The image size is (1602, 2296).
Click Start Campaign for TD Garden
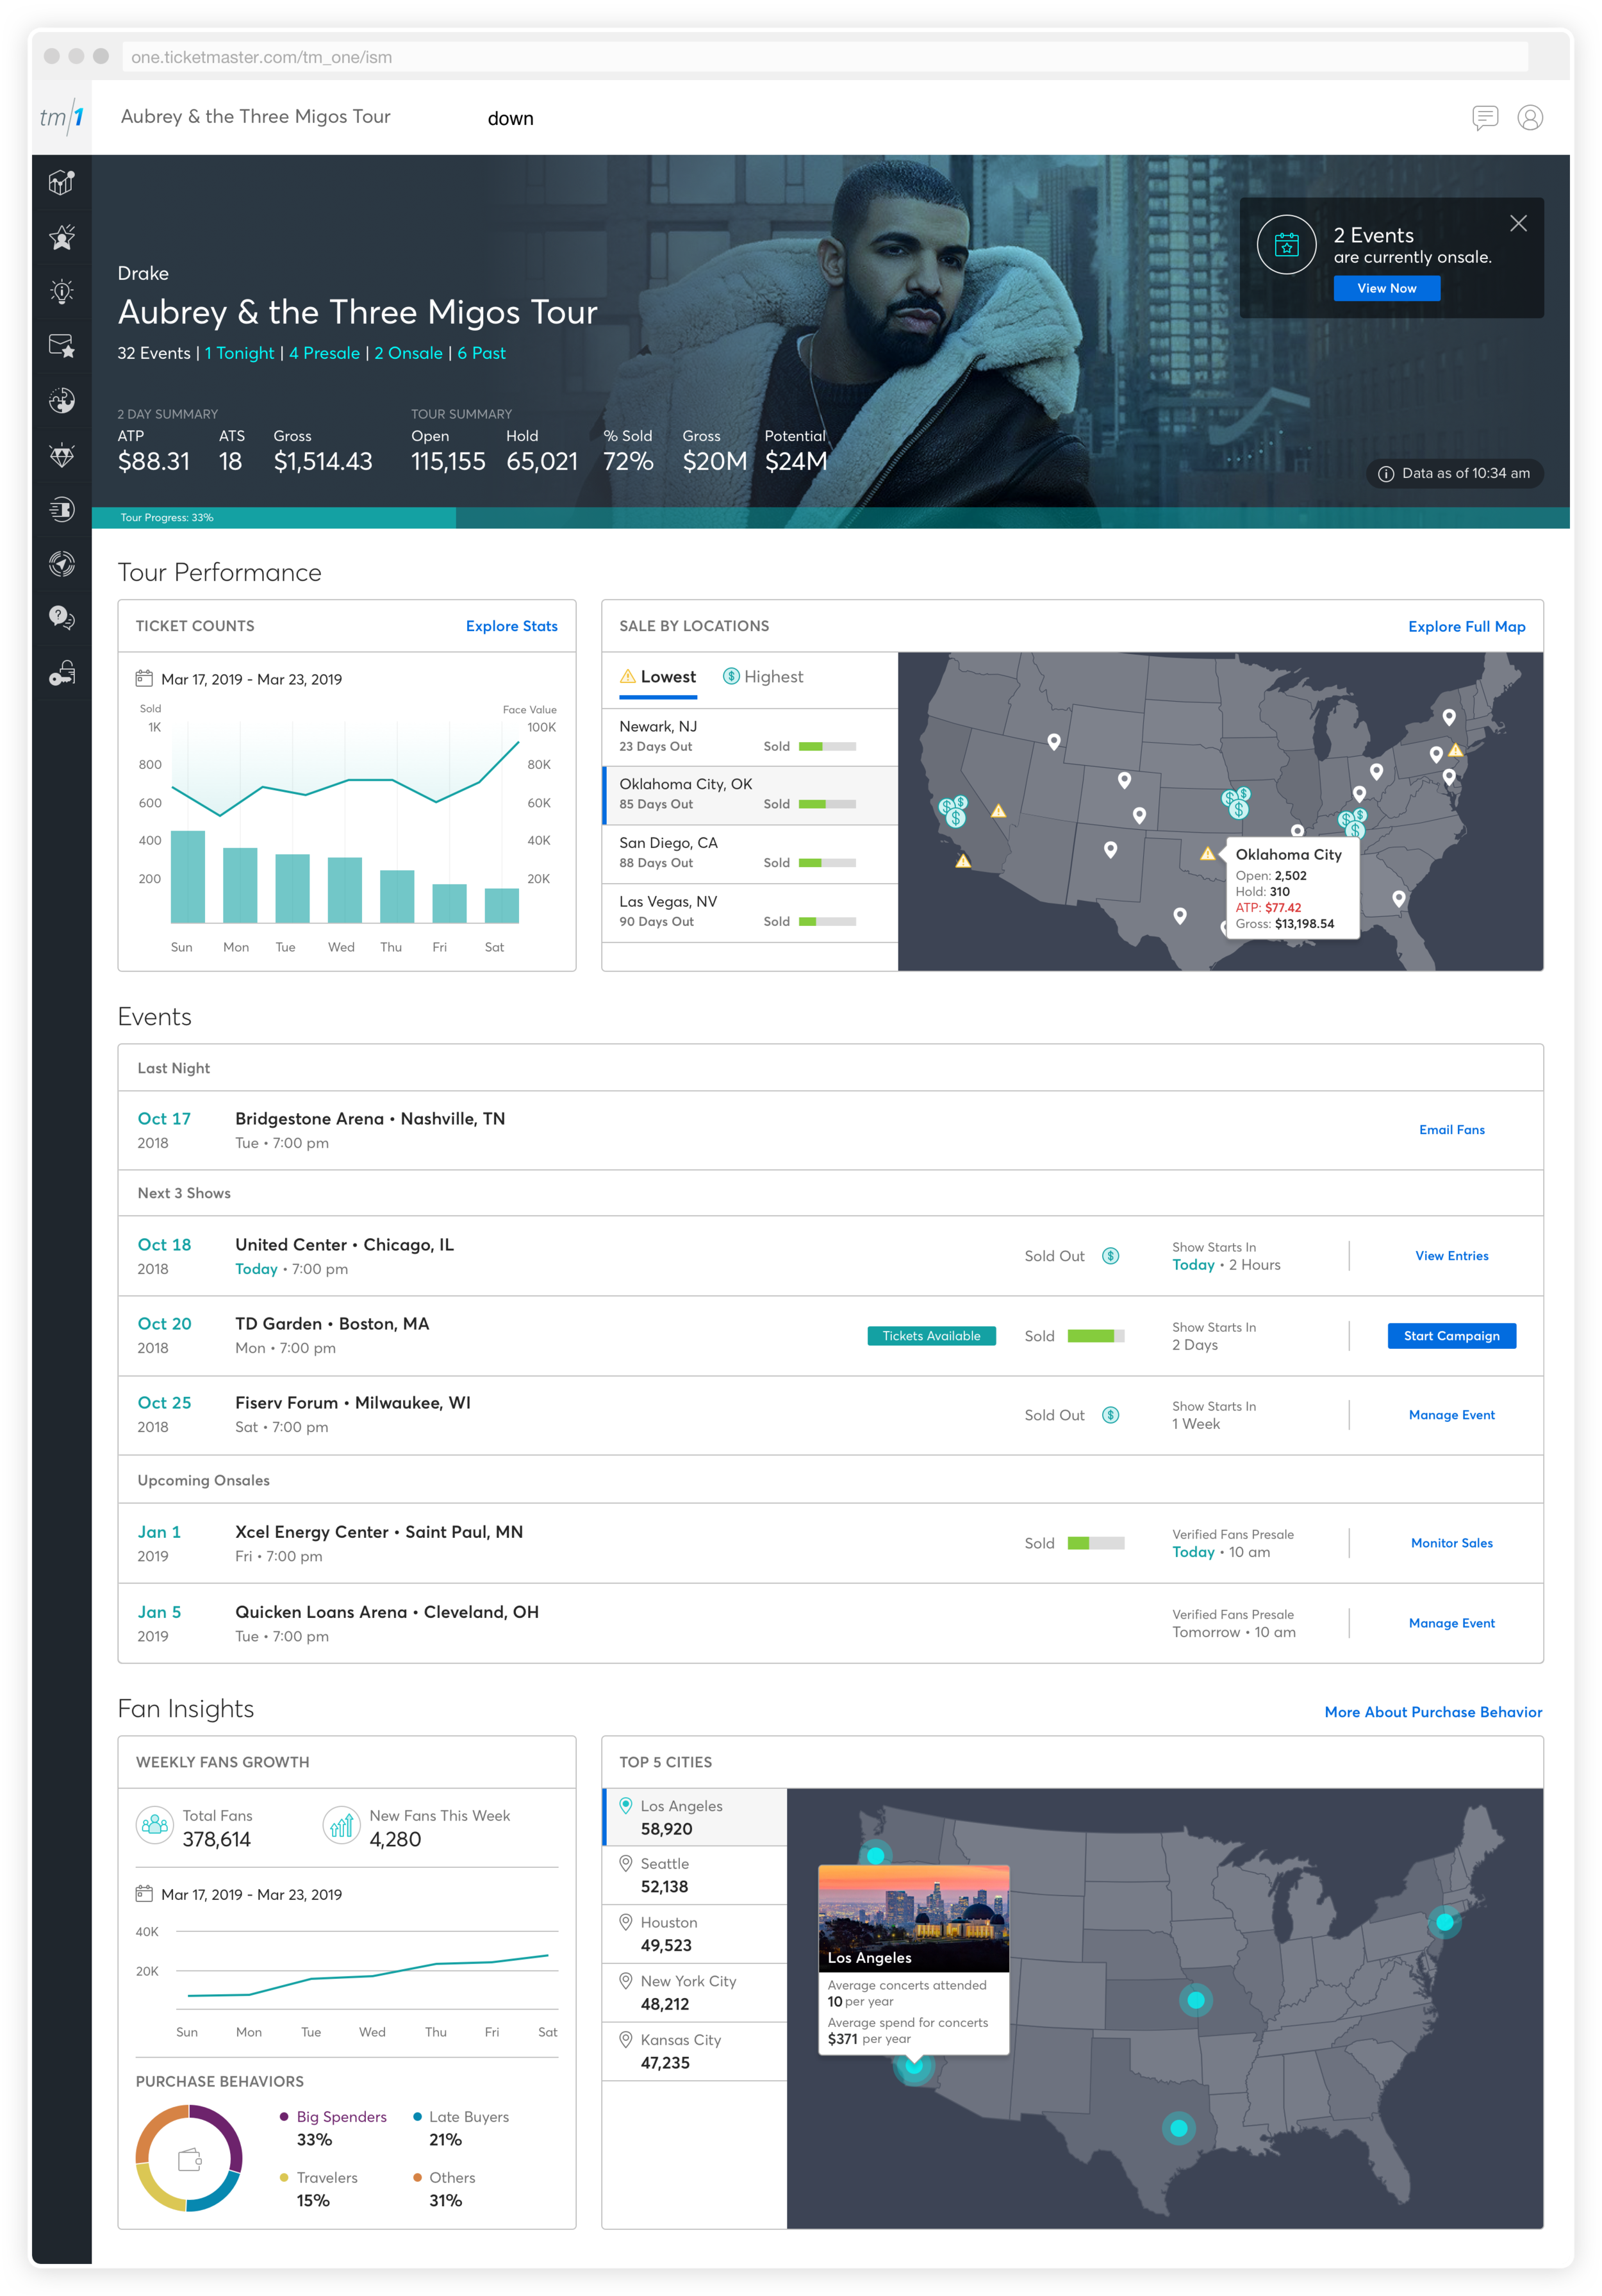pos(1451,1336)
